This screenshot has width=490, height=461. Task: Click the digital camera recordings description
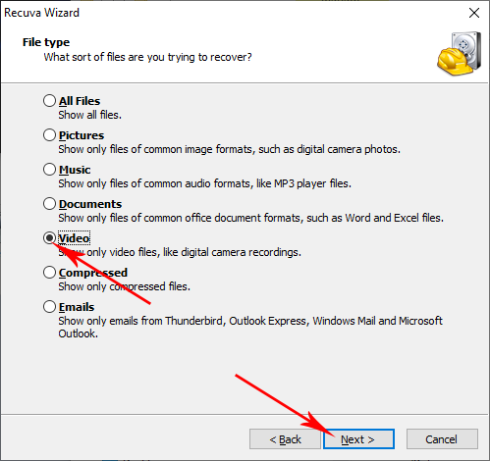tap(180, 252)
